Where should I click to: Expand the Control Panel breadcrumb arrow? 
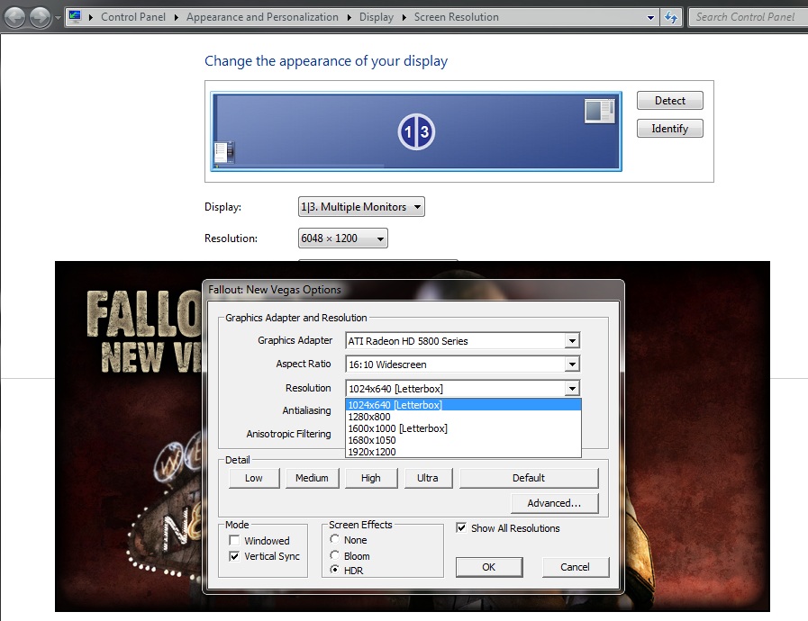[x=176, y=17]
